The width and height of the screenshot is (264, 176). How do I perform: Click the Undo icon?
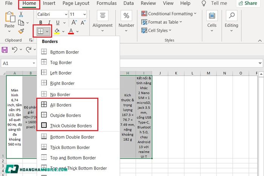click(15, 49)
